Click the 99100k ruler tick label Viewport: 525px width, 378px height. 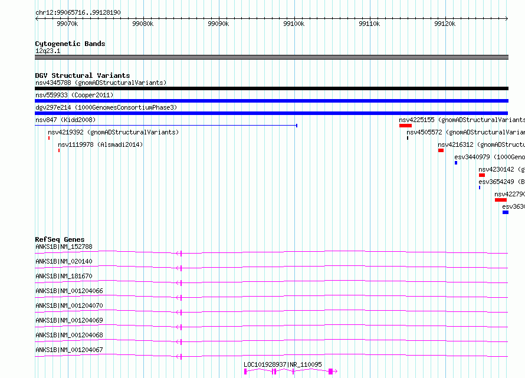294,24
